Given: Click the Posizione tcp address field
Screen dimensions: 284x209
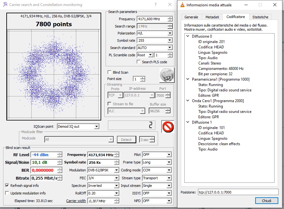Looking at the screenshot, I should click(x=238, y=192).
